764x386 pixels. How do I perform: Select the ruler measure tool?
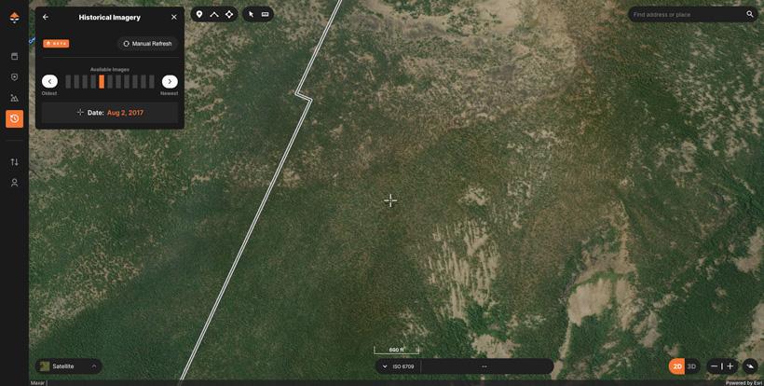(265, 14)
